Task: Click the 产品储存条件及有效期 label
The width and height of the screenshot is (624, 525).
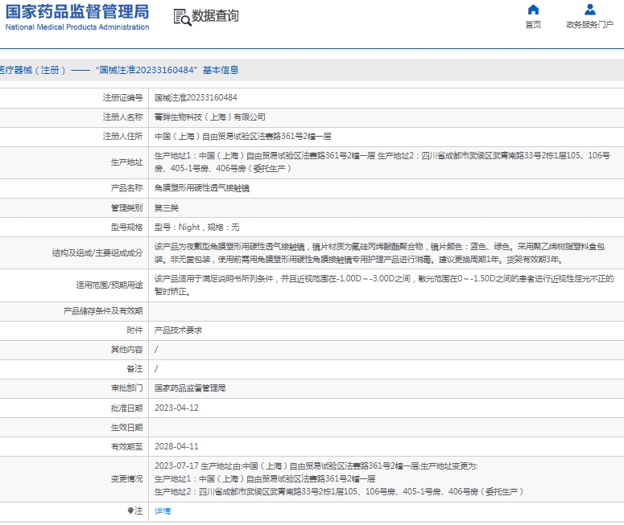Action: tap(103, 311)
